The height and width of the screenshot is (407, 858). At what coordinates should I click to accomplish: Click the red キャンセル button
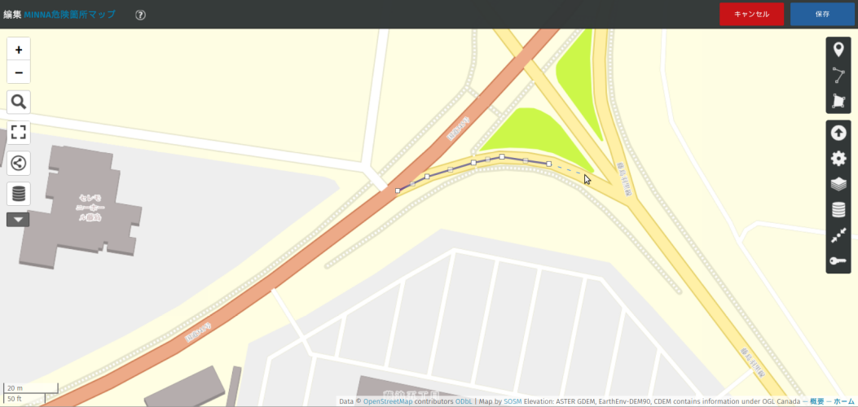[x=751, y=14]
